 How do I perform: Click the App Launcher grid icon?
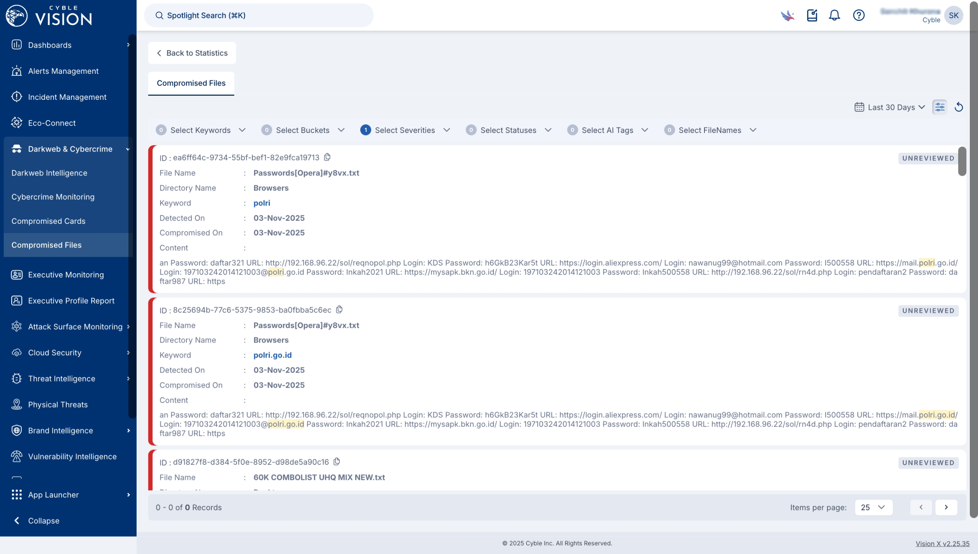tap(16, 495)
